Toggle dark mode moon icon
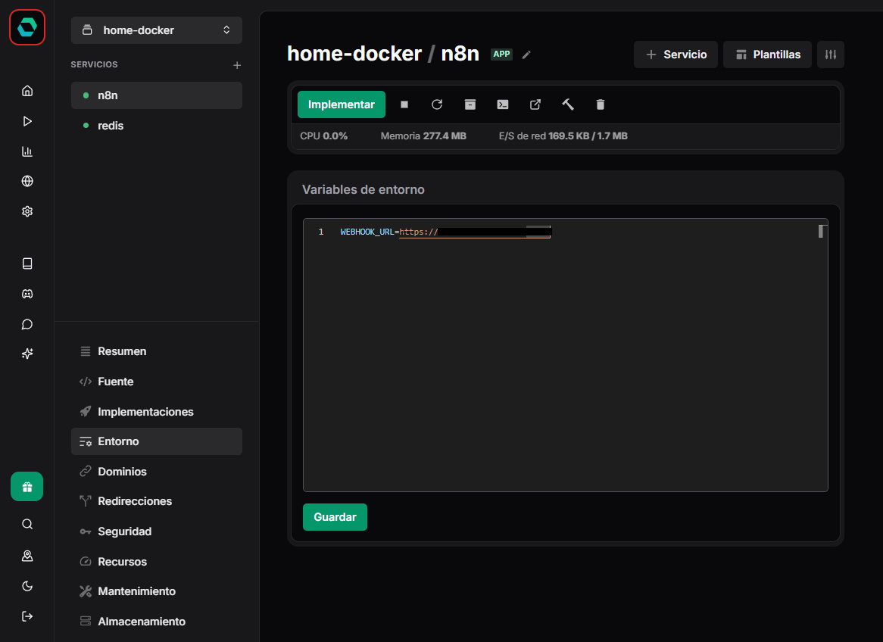Viewport: 883px width, 642px height. click(x=27, y=586)
